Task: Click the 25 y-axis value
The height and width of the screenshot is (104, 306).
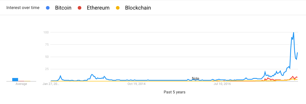Action: (x=47, y=69)
